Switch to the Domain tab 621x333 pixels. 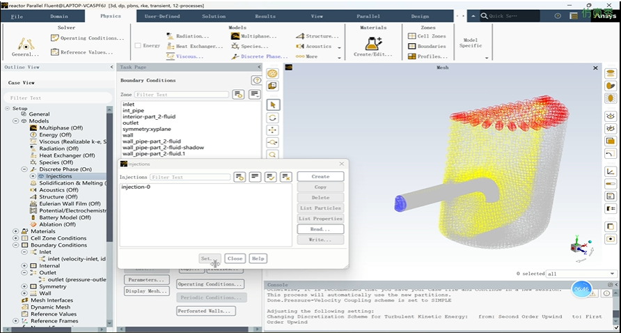[59, 16]
